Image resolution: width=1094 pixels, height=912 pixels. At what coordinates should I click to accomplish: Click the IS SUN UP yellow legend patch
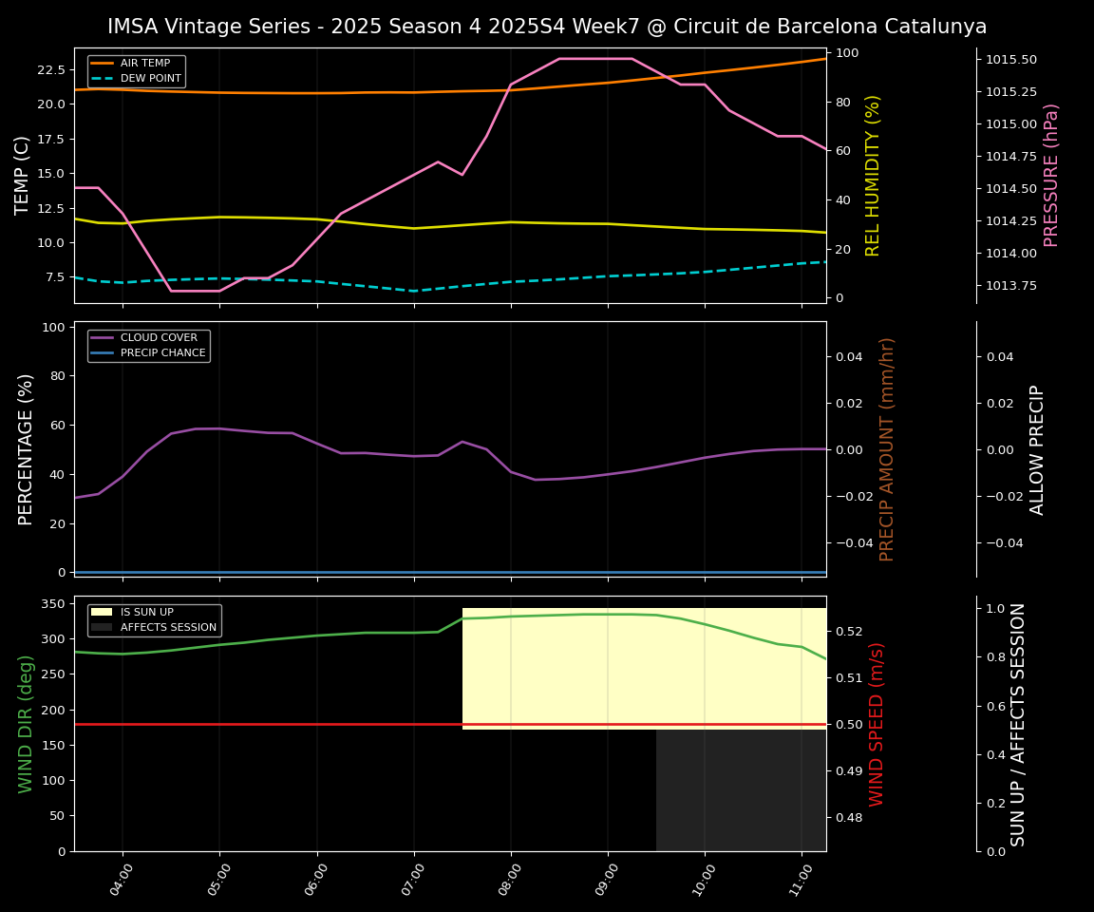[x=104, y=613]
